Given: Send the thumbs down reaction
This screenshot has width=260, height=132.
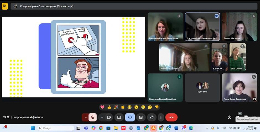Looking at the screenshot, I should 157,107.
